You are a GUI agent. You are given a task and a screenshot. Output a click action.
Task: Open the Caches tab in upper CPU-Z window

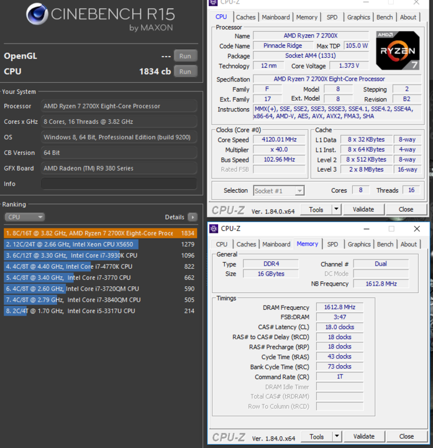click(245, 17)
